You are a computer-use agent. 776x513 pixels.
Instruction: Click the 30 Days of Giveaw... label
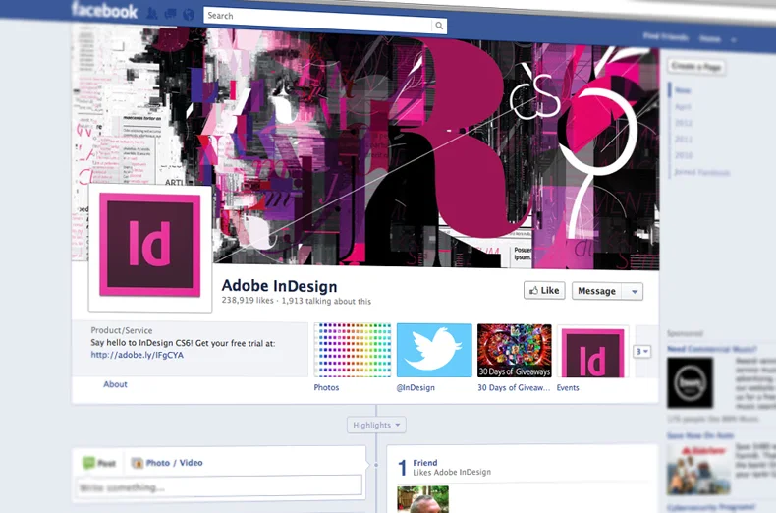514,388
